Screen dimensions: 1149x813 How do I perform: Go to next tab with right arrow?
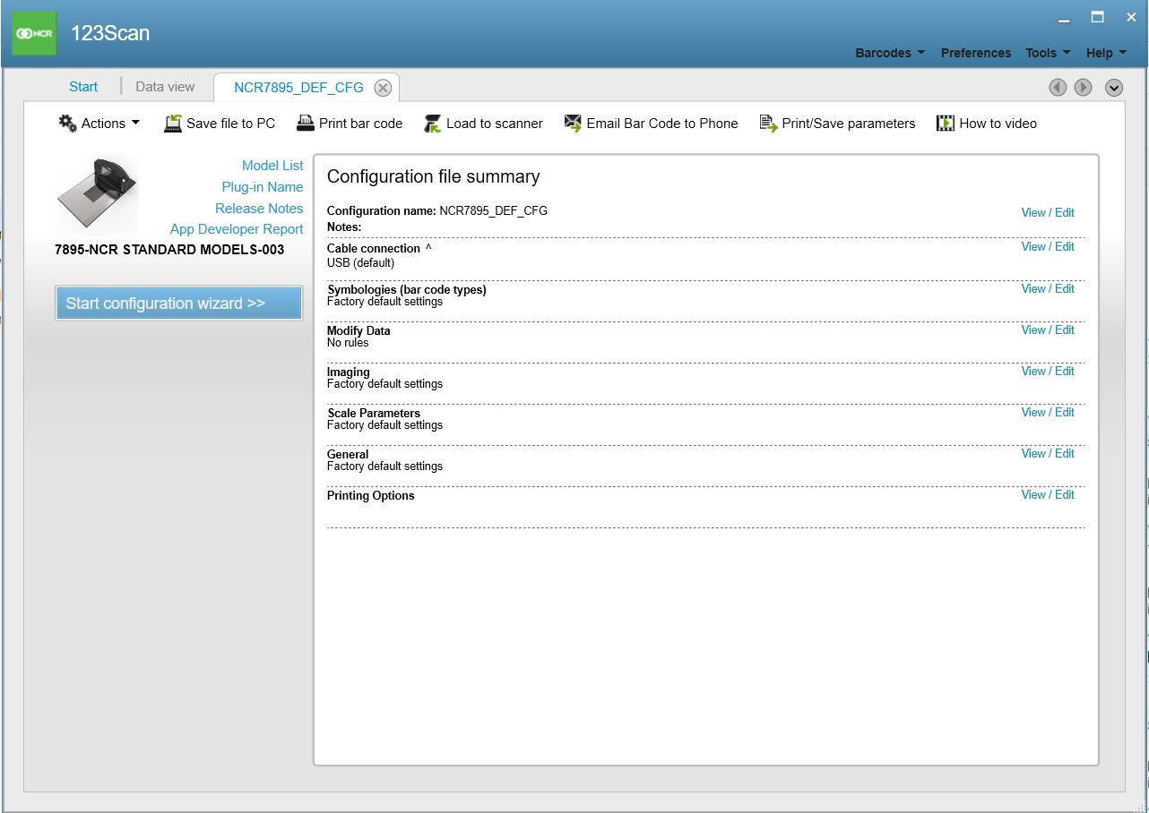pos(1084,87)
